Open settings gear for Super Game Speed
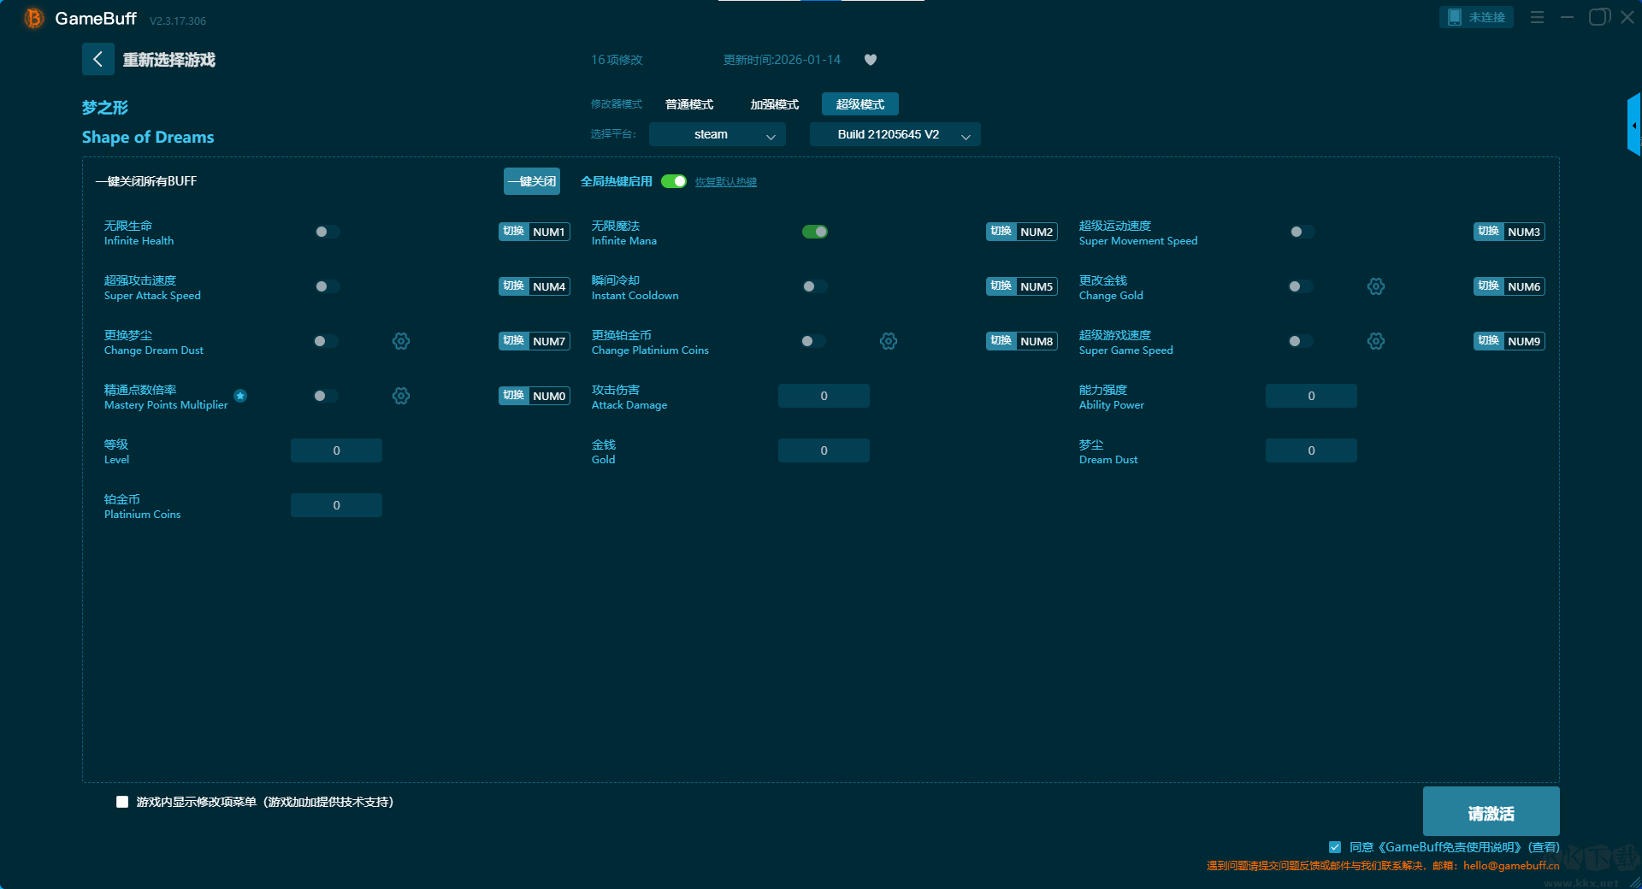The width and height of the screenshot is (1642, 889). coord(1375,341)
